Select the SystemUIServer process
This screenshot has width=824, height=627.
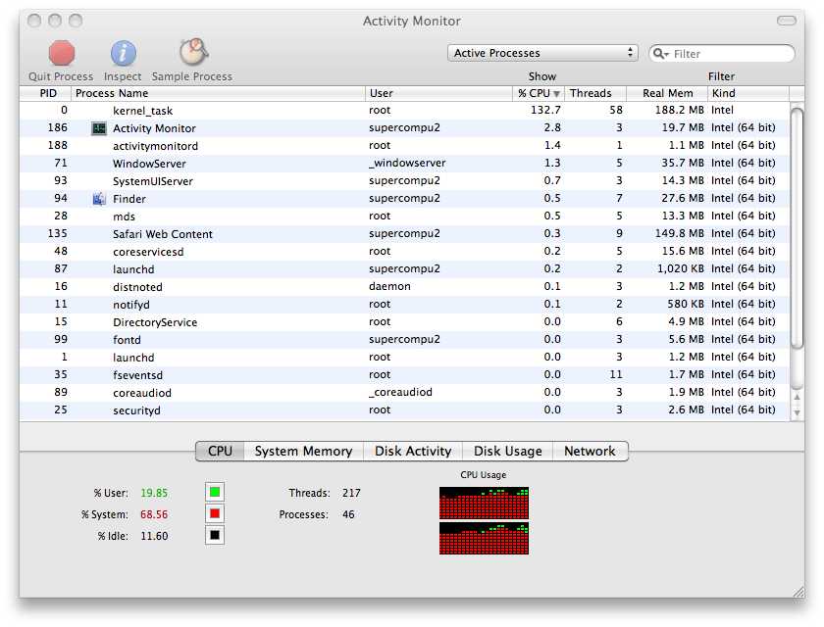pyautogui.click(x=404, y=181)
